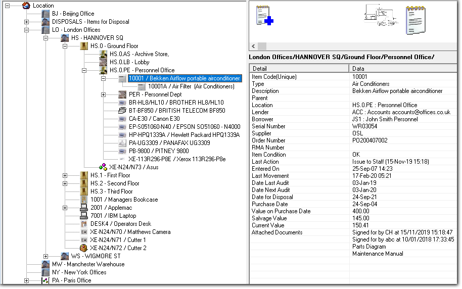The width and height of the screenshot is (462, 289).
Task: Click the XE-N24/N73 Asus colored balls icon
Action: pyautogui.click(x=103, y=167)
